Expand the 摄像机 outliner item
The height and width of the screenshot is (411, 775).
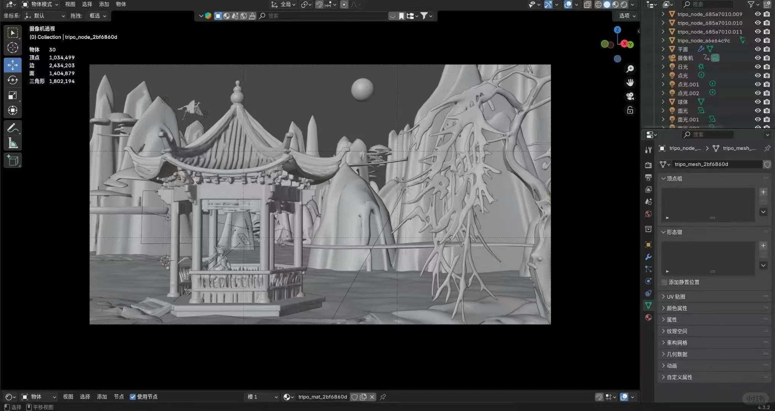(663, 58)
